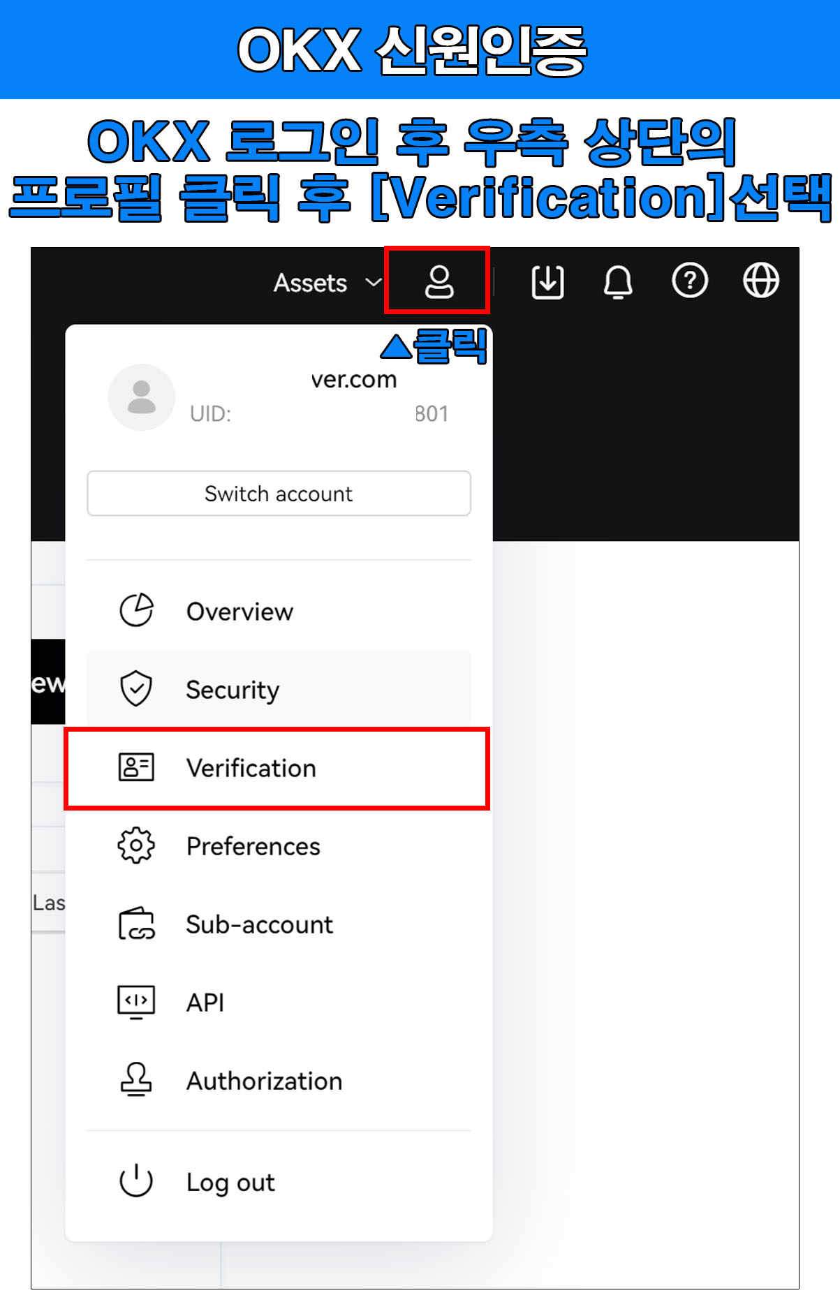Image resolution: width=840 pixels, height=1316 pixels.
Task: Open Preferences from the profile menu
Action: click(x=279, y=846)
